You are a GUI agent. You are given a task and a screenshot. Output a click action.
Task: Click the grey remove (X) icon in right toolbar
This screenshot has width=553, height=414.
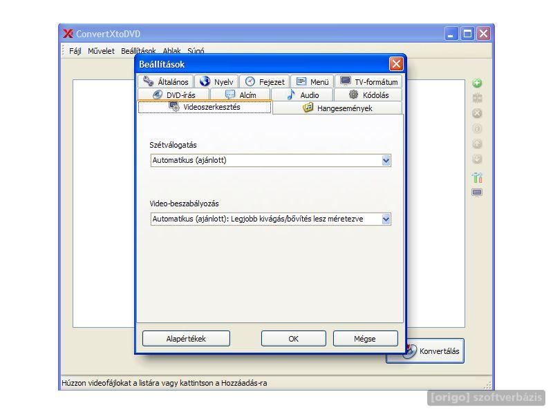(x=477, y=113)
